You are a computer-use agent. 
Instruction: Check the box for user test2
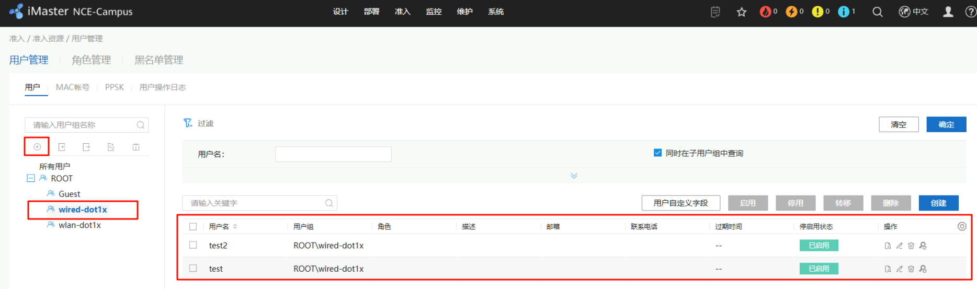click(x=193, y=245)
